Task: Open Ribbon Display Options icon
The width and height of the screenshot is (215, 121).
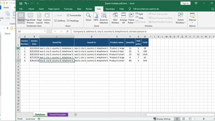Action: click(x=196, y=3)
